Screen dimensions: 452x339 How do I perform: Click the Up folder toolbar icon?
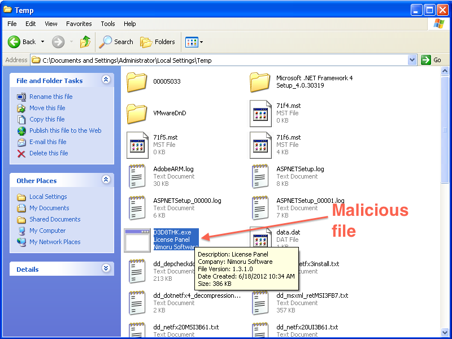85,42
